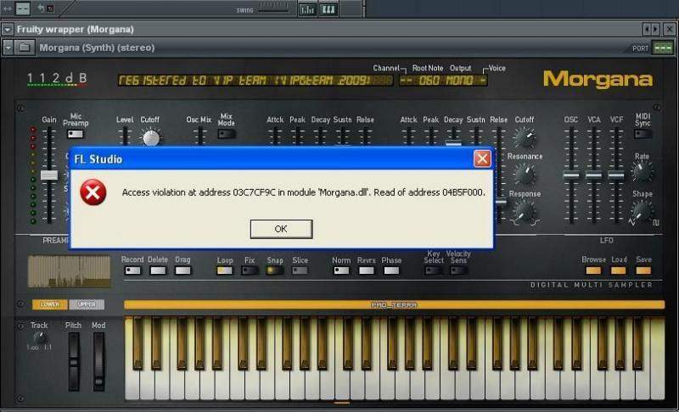Adjust the second envelope Decay slider
679x412 pixels.
[x=453, y=143]
